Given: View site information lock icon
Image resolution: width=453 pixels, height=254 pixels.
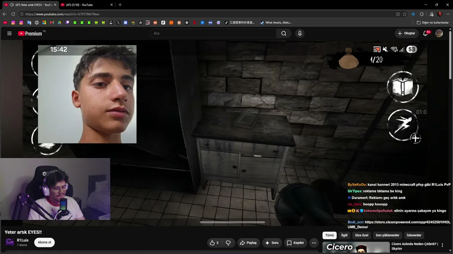Looking at the screenshot, I should click(22, 14).
